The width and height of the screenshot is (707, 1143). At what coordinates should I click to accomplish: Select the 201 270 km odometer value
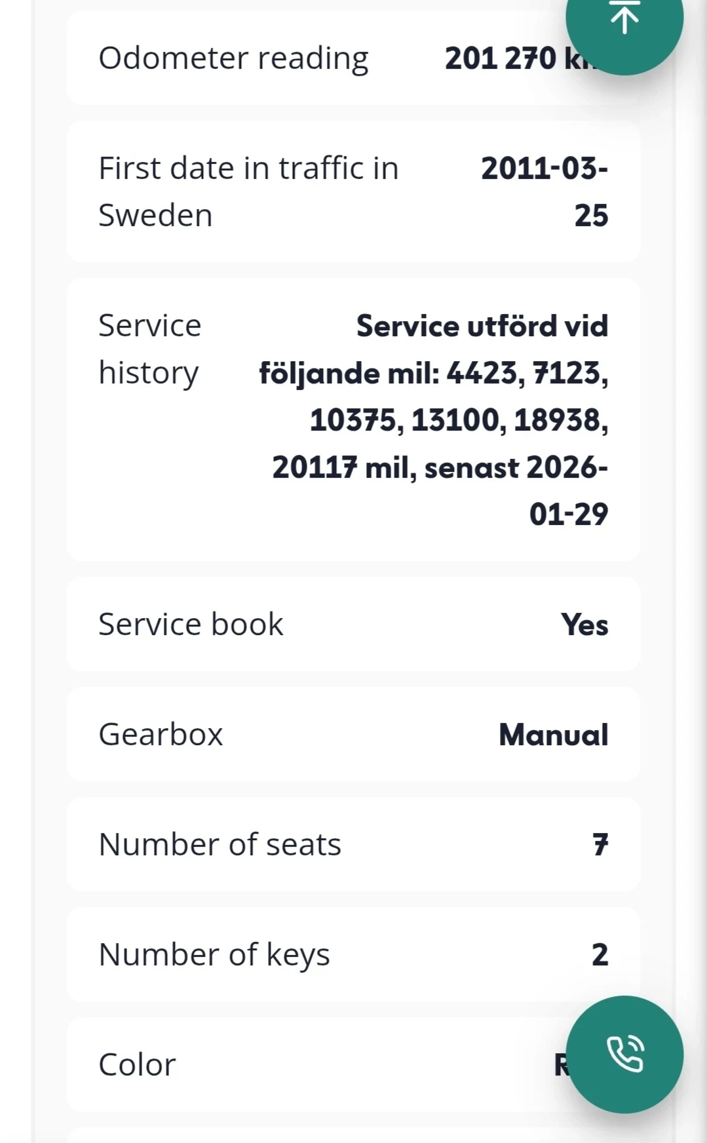[505, 58]
